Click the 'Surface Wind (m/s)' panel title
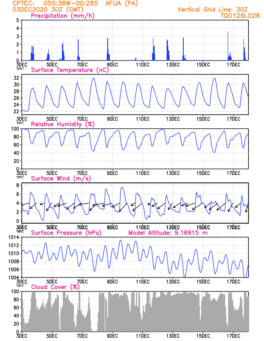The width and height of the screenshot is (264, 341). coord(61,179)
